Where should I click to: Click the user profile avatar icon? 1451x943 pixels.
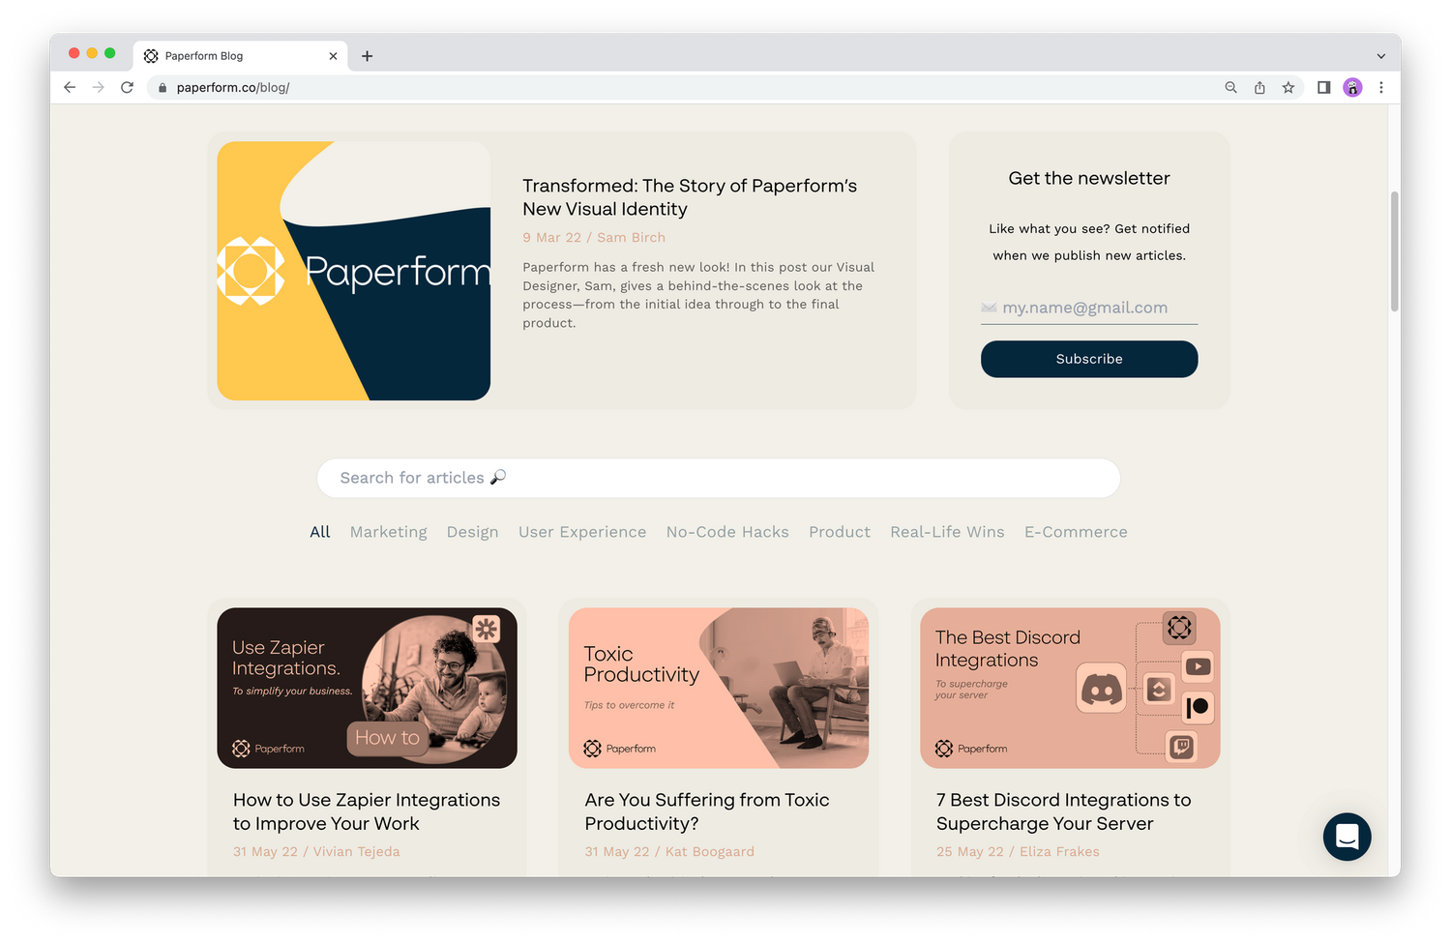coord(1352,87)
